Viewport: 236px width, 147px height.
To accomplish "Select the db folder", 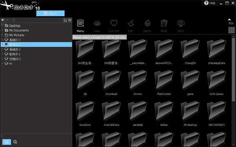I will click(85, 83).
